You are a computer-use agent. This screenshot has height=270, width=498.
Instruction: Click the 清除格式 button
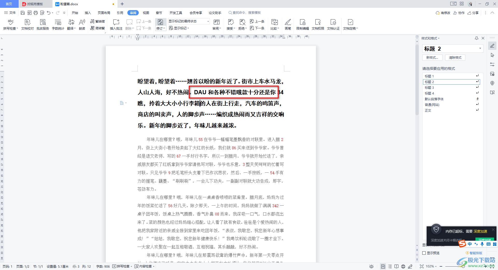[455, 57]
